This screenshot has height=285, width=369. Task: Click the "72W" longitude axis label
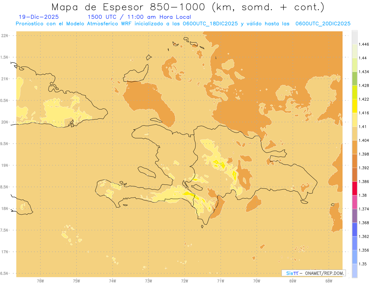184,281
